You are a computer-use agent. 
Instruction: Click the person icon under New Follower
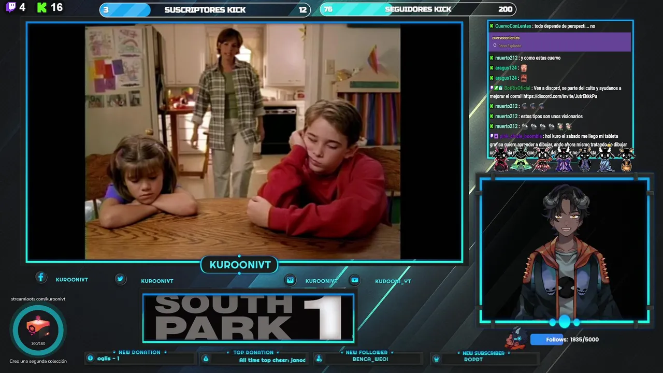coord(319,359)
